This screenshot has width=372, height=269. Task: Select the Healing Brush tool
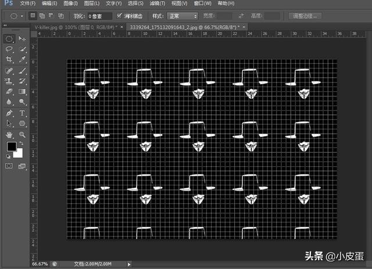[x=9, y=70]
